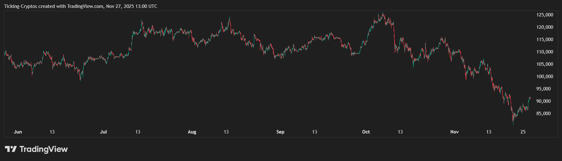The height and width of the screenshot is (161, 562).
Task: Click the Oct time axis label
Action: [366, 132]
